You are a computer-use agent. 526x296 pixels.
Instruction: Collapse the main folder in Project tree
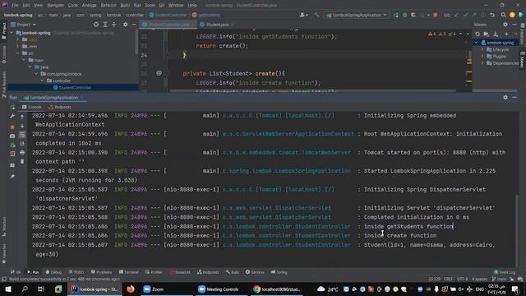[x=24, y=60]
